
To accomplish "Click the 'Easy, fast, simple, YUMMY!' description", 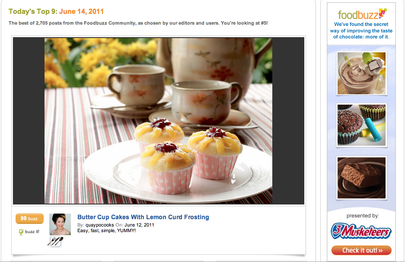I will [106, 230].
